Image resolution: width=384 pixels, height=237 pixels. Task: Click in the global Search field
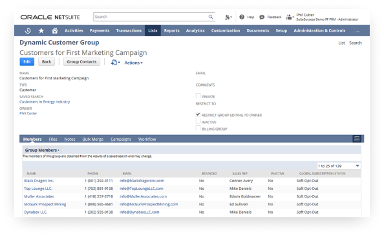pyautogui.click(x=151, y=17)
